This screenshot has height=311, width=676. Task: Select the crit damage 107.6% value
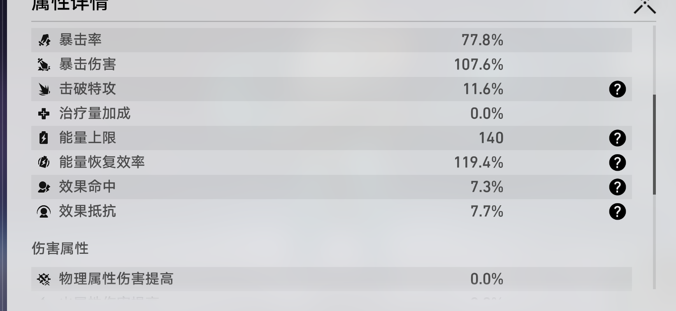click(x=479, y=65)
